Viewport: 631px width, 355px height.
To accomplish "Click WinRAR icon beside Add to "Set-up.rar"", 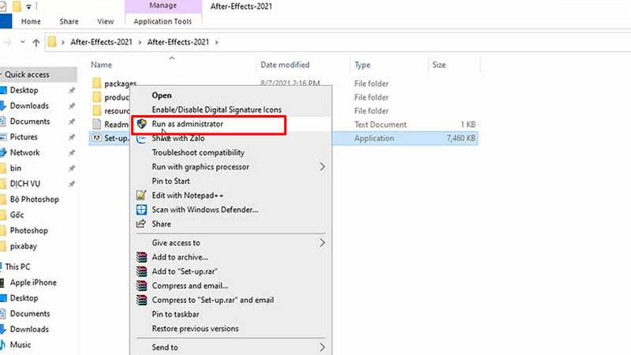I will 141,271.
